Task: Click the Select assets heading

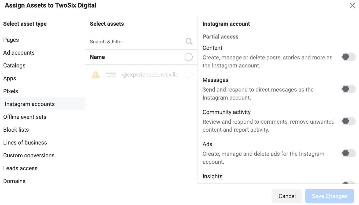Action: pos(107,24)
